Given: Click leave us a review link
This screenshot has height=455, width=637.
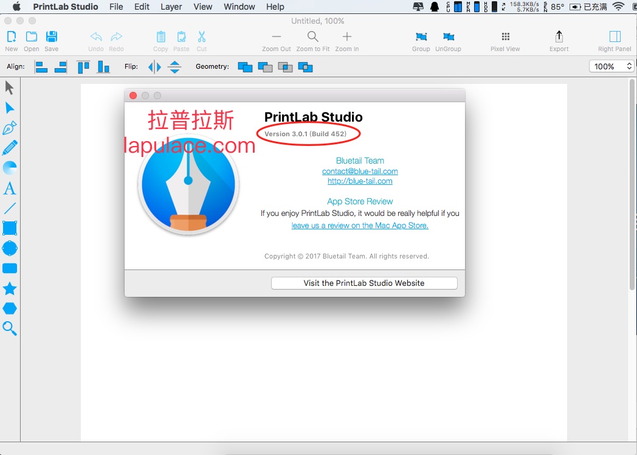Looking at the screenshot, I should click(360, 225).
